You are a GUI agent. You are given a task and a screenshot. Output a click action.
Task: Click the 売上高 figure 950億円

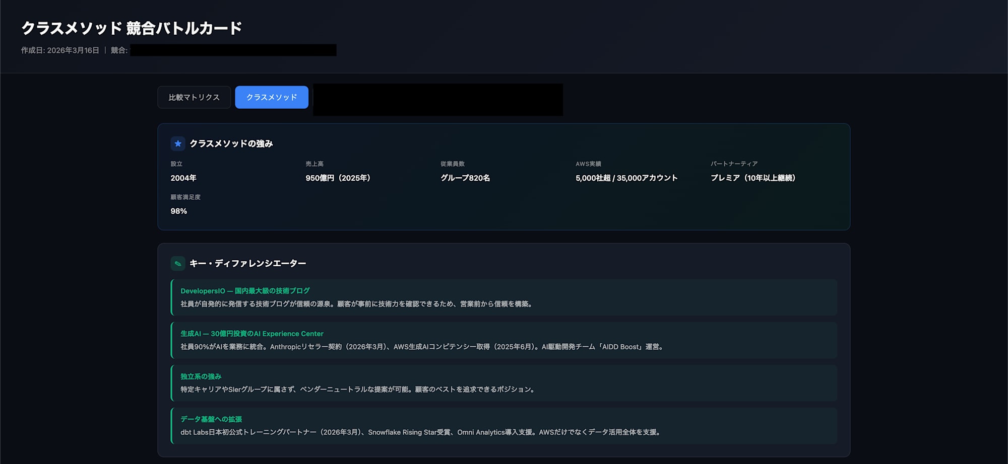[x=338, y=178]
